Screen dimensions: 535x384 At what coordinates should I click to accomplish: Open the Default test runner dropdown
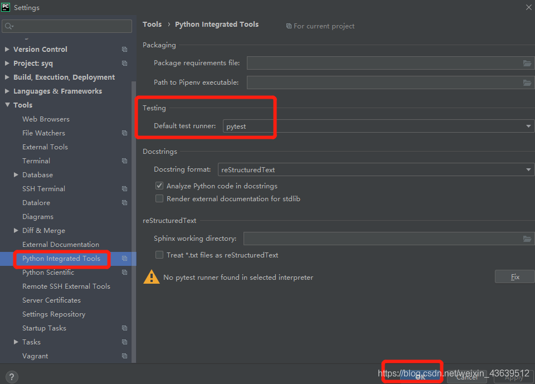click(378, 126)
